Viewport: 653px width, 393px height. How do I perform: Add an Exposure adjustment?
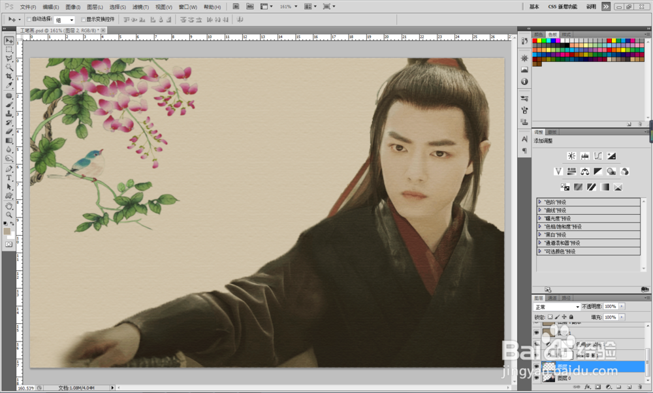click(x=611, y=156)
